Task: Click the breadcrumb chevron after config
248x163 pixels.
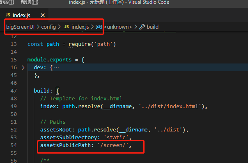Action: tap(59, 27)
